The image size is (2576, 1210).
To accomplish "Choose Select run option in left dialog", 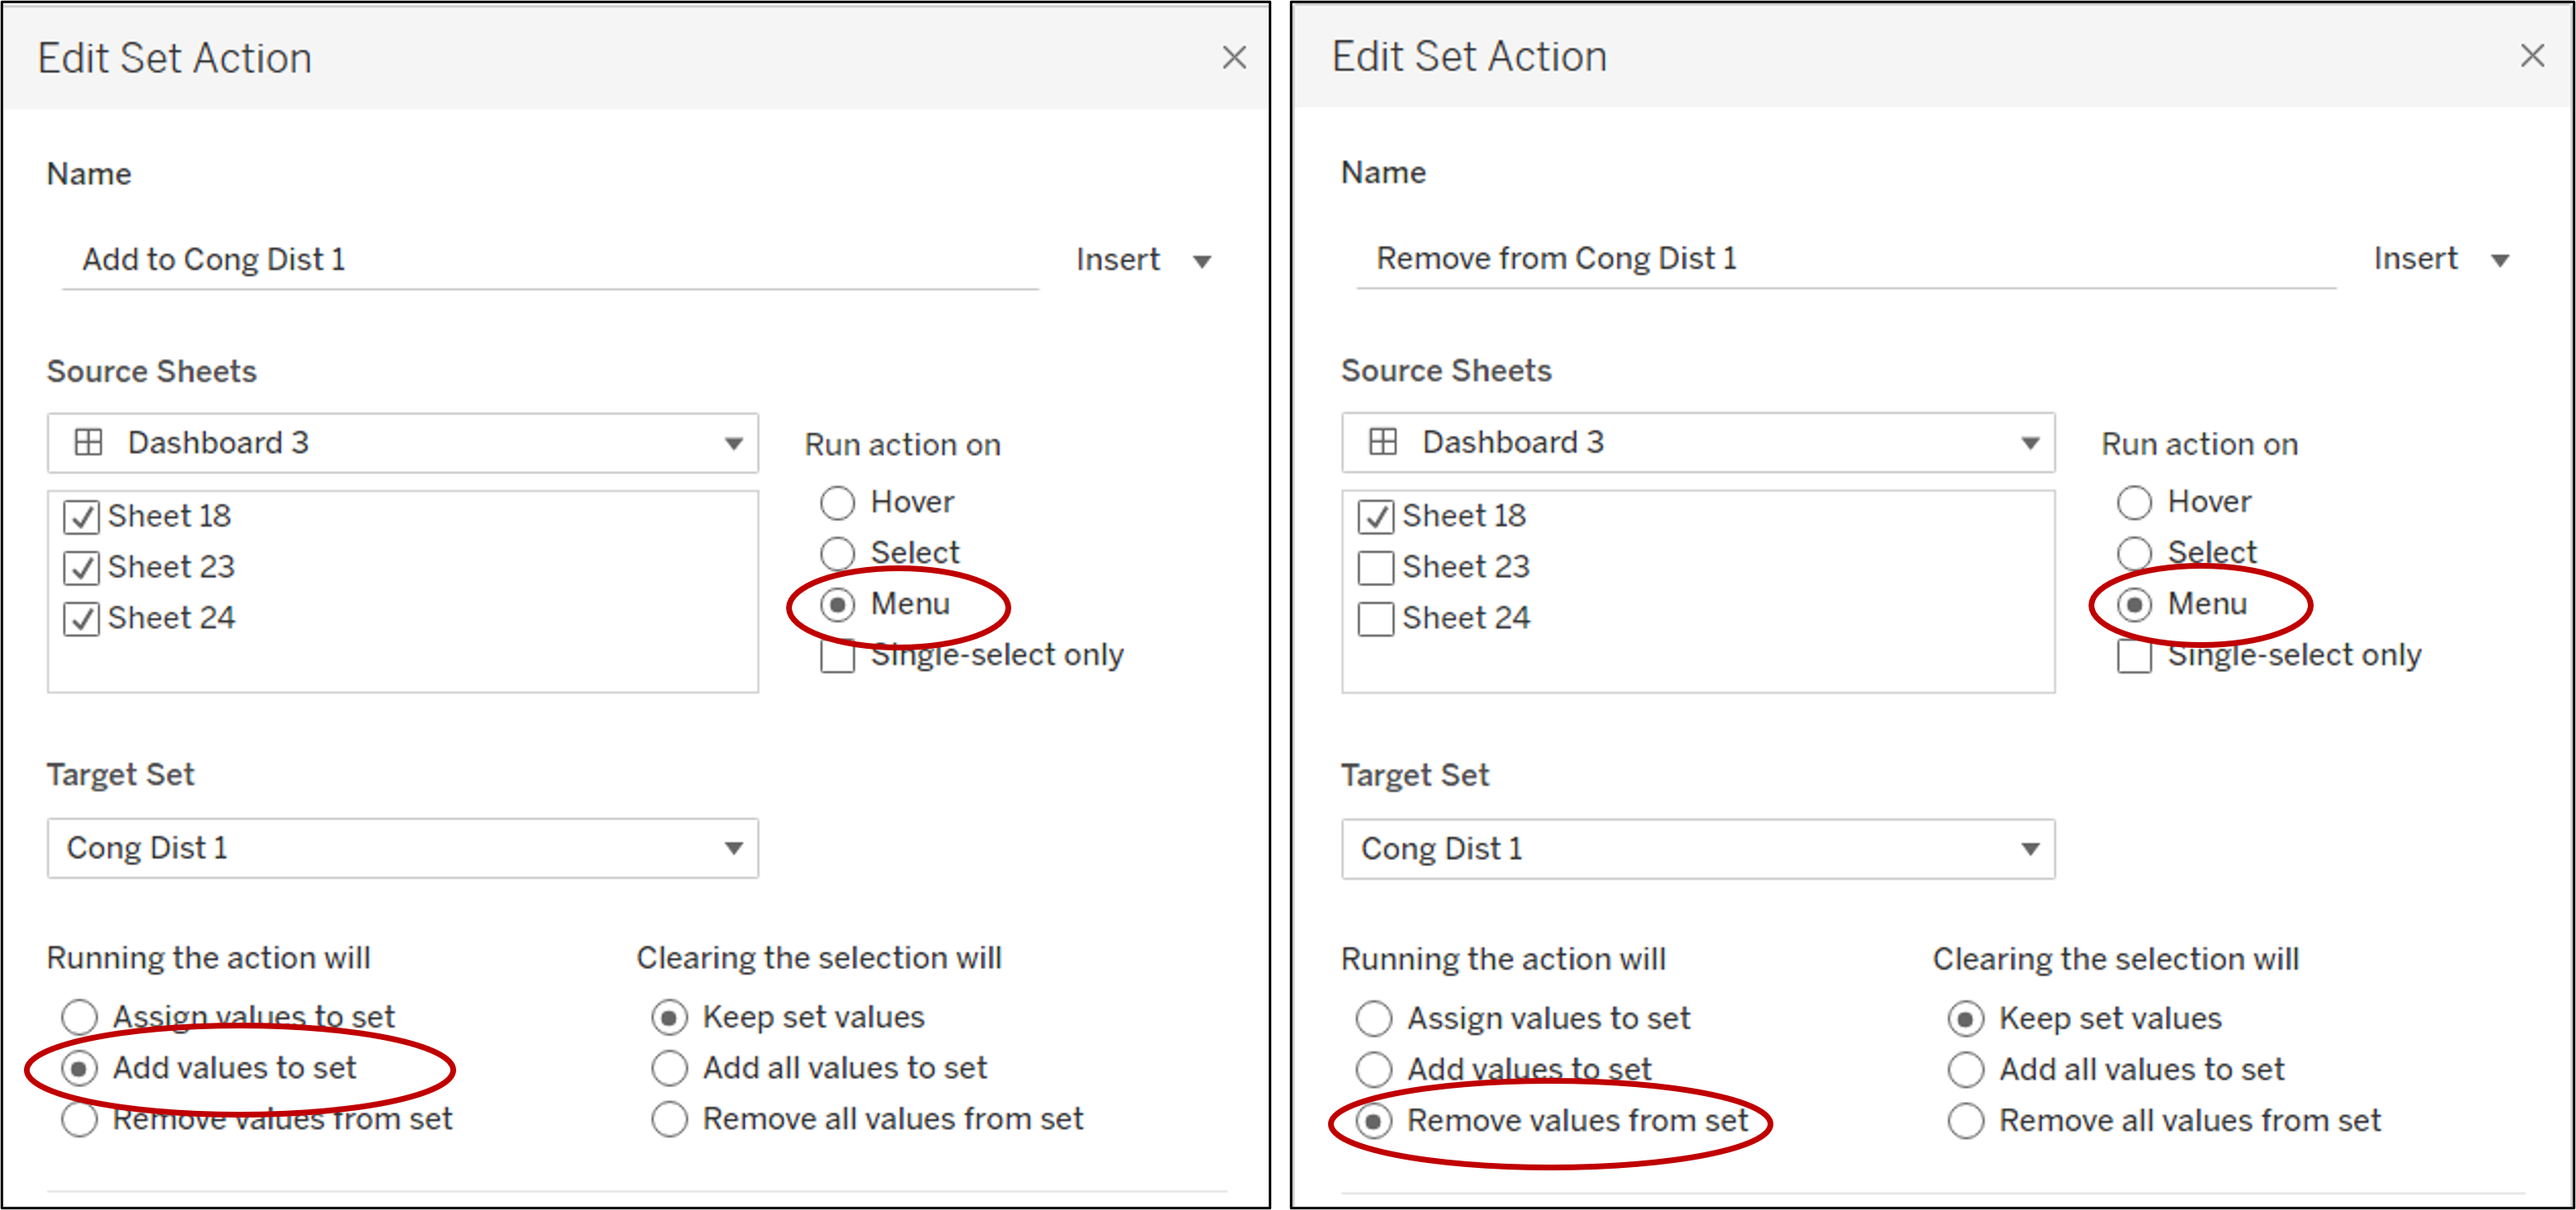I will tap(838, 554).
